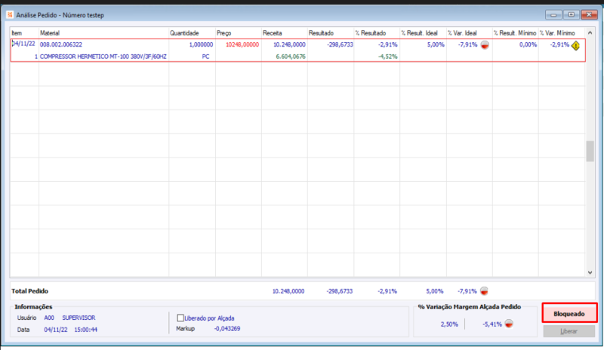Click the red indicator beside -5,41%

pos(509,324)
